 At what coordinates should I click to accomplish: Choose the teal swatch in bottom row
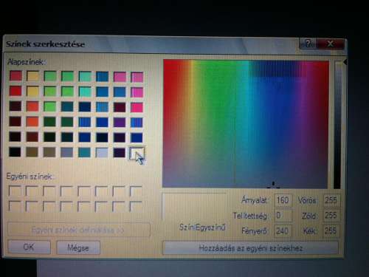(84, 152)
